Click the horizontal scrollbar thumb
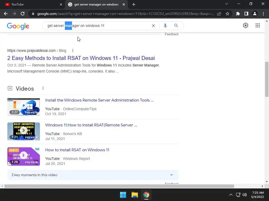Screen dimensions: 269x201 119,186
